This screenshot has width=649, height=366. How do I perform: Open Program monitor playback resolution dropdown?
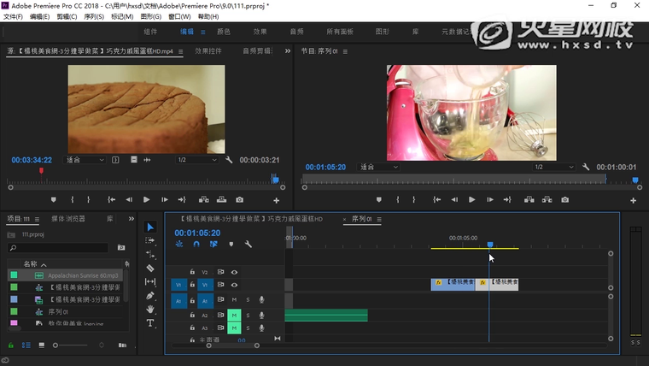point(553,167)
